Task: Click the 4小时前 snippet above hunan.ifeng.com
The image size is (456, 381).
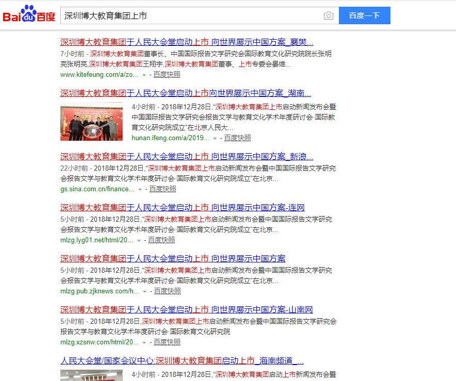Action: (234, 117)
